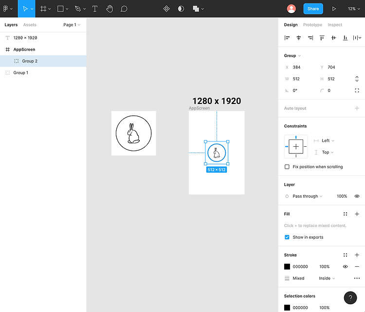Select the Comment tool
Viewport: 365px width, 312px height.
[124, 9]
